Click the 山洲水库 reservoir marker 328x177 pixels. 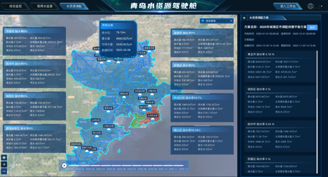[x=96, y=124]
